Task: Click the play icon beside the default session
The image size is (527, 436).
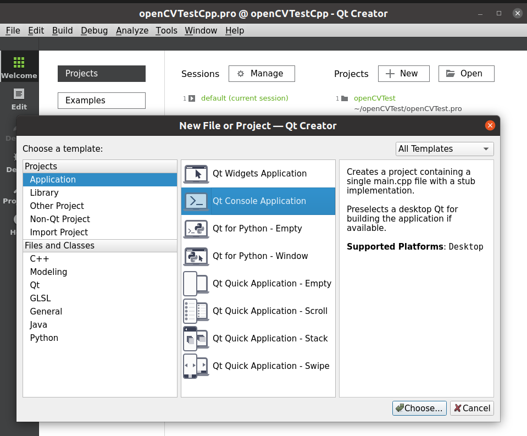Action: coord(192,98)
